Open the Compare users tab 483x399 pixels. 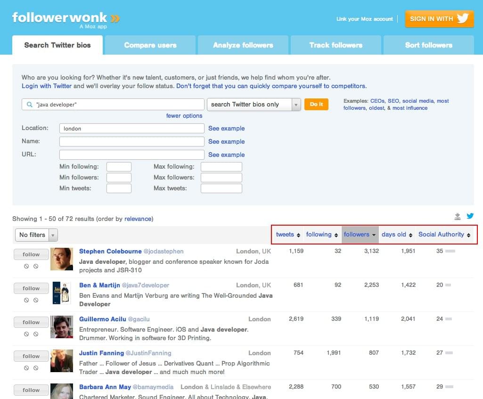tap(150, 45)
